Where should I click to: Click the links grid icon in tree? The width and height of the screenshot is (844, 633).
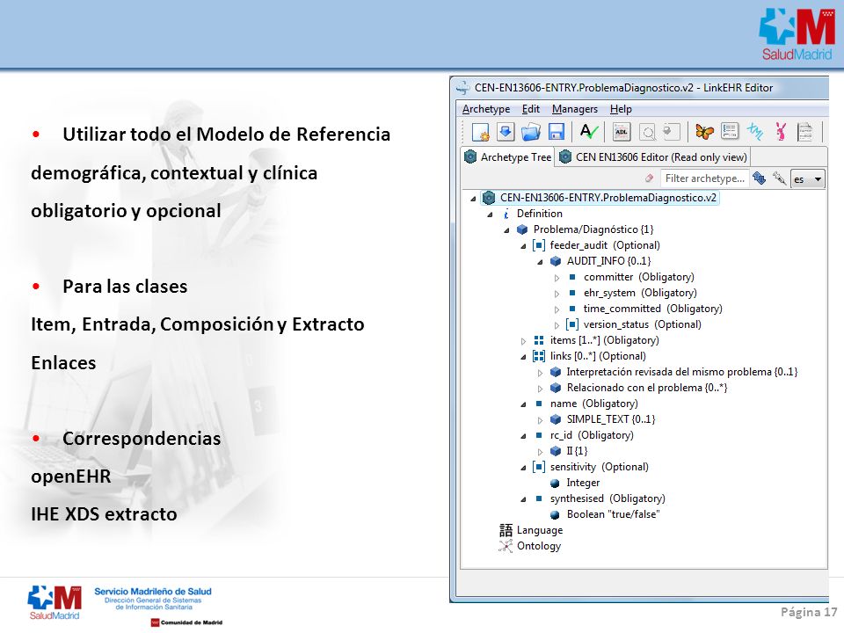(539, 356)
